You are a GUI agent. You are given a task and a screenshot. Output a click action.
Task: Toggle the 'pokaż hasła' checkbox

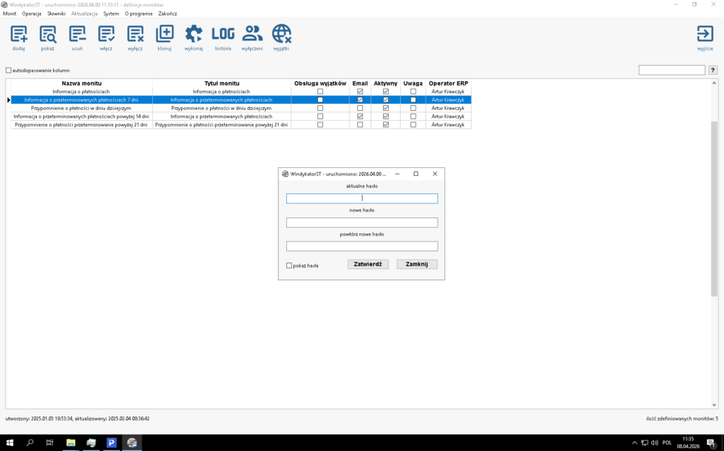tap(289, 265)
